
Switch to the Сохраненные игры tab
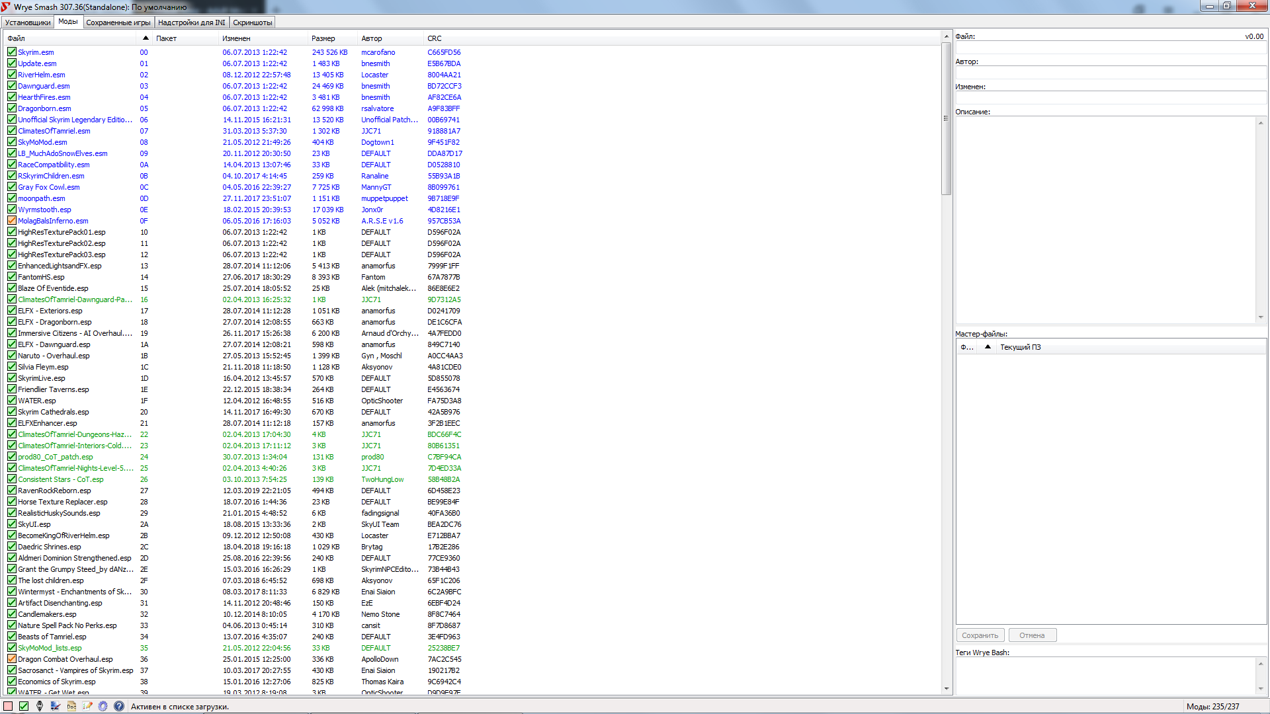coord(118,22)
